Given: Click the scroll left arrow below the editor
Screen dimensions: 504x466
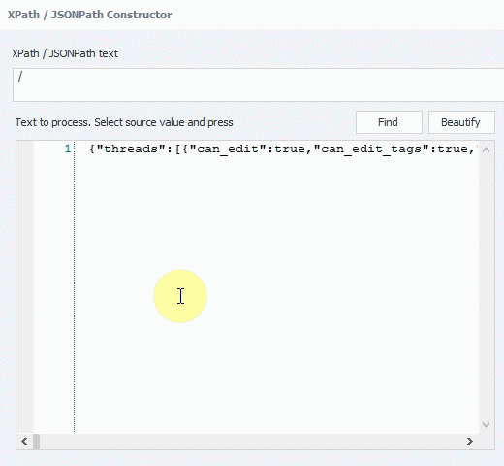Looking at the screenshot, I should 24,441.
